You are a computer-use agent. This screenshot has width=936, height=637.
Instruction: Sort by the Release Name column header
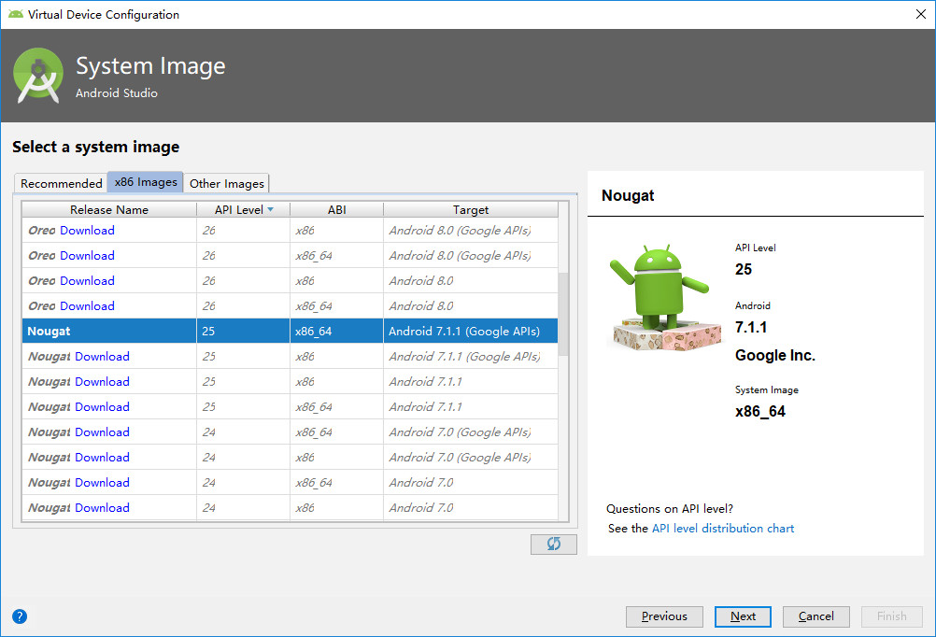[x=109, y=209]
